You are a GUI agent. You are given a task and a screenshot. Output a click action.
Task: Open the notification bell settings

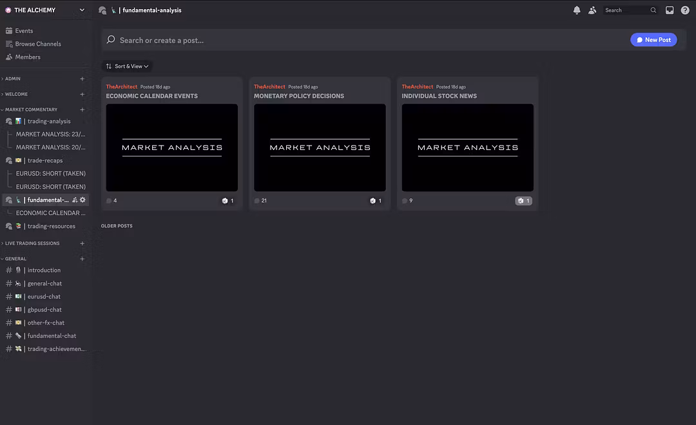click(x=577, y=10)
